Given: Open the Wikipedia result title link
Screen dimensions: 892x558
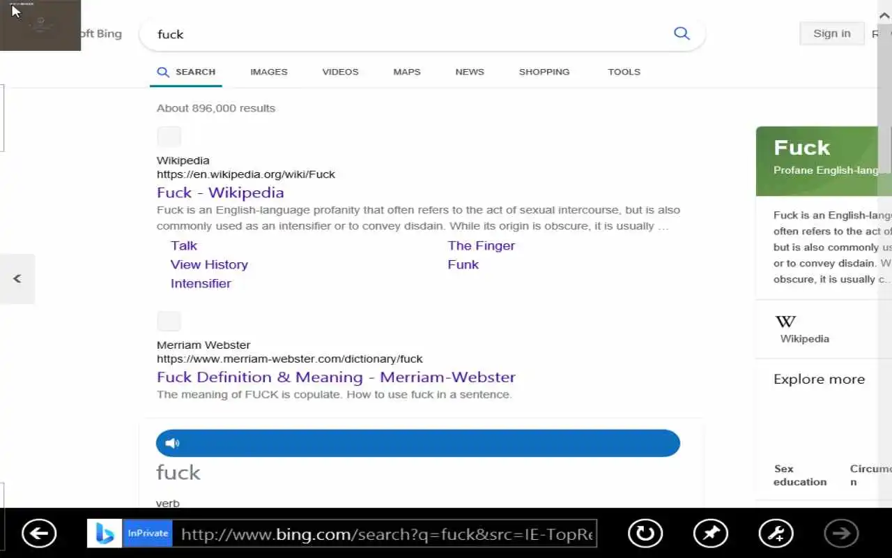Looking at the screenshot, I should click(x=220, y=193).
